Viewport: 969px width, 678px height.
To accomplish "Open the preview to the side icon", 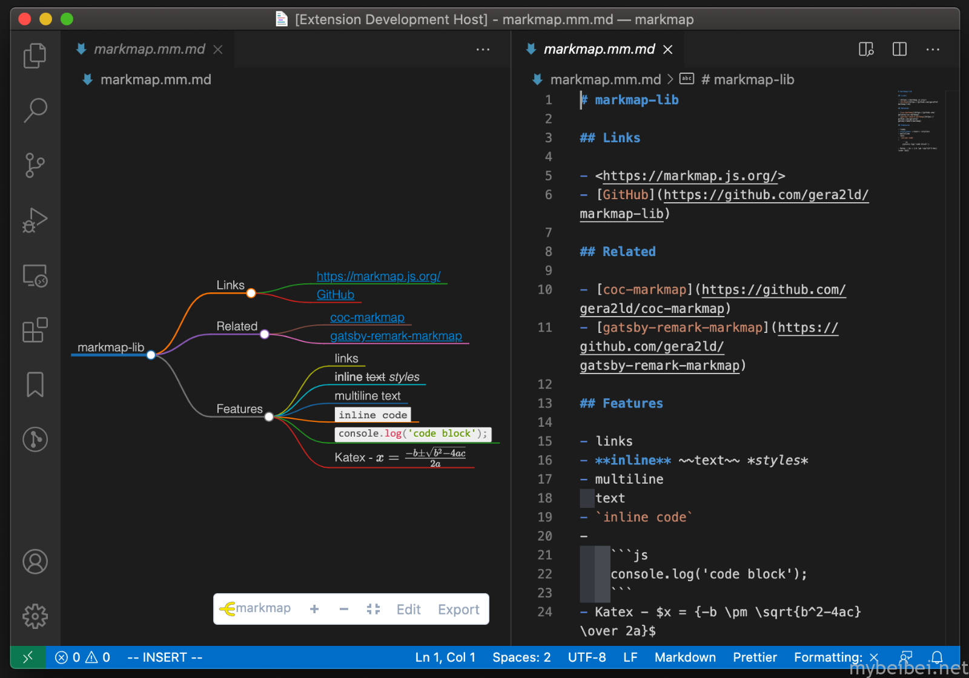I will coord(866,49).
